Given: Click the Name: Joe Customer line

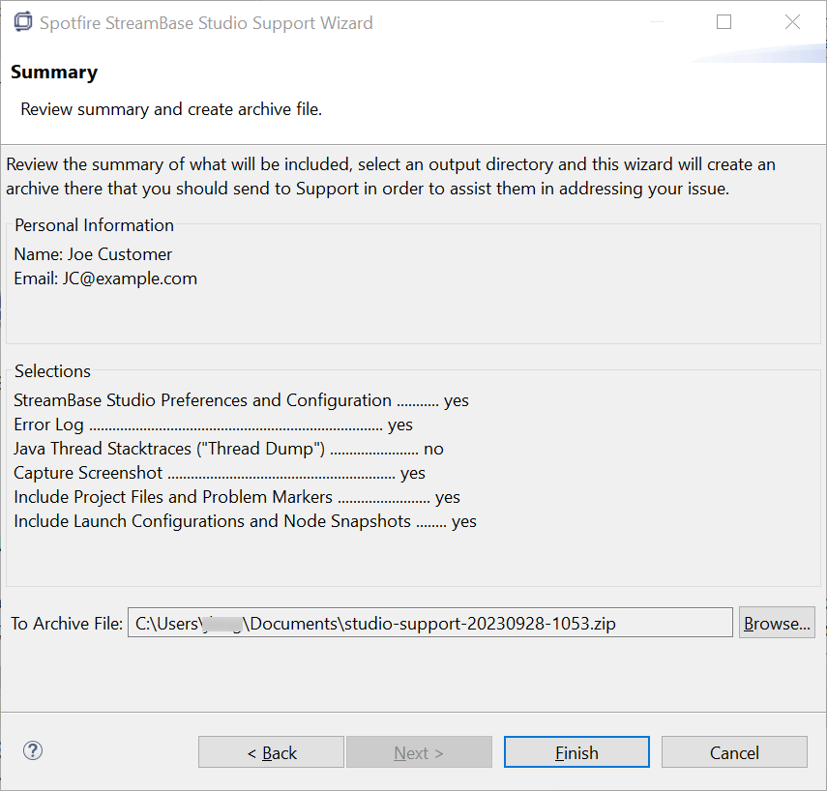Looking at the screenshot, I should point(93,254).
